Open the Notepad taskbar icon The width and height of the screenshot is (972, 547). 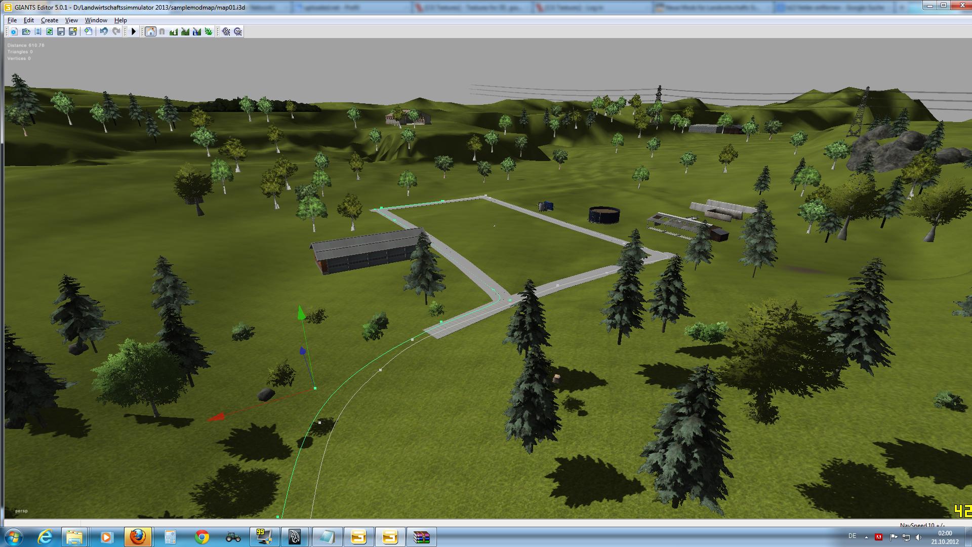[x=327, y=537]
